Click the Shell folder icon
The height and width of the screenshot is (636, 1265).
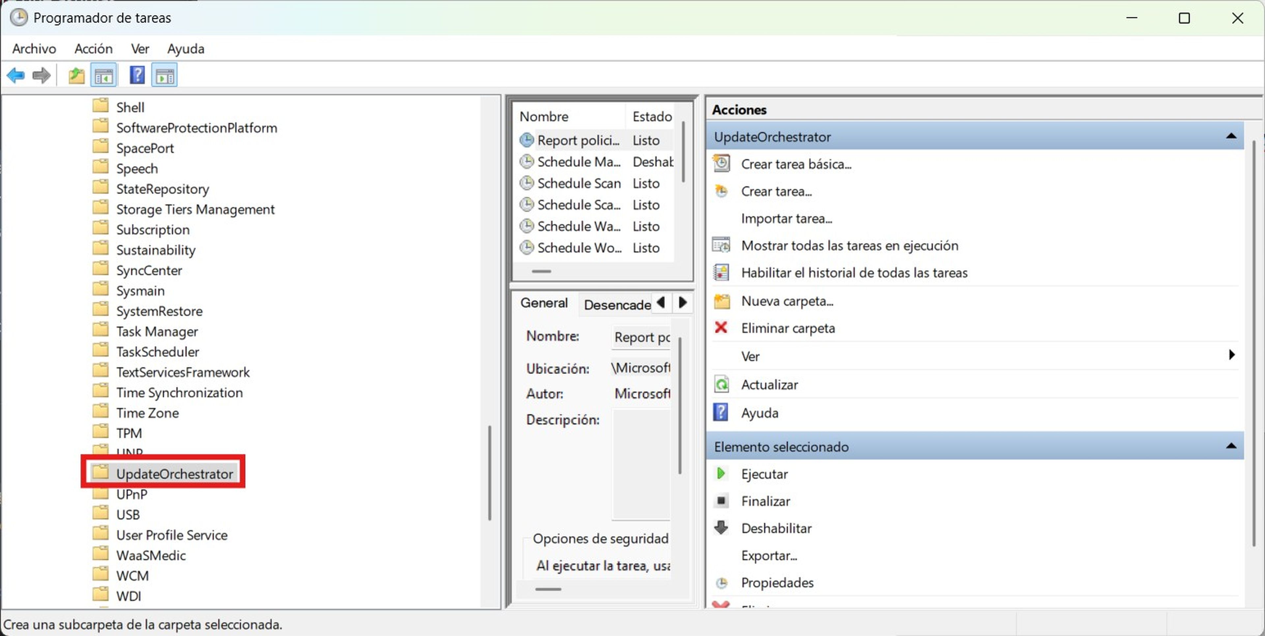(x=101, y=106)
